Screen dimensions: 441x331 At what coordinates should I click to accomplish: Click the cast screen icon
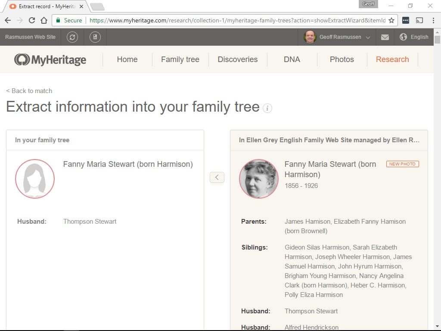click(419, 20)
